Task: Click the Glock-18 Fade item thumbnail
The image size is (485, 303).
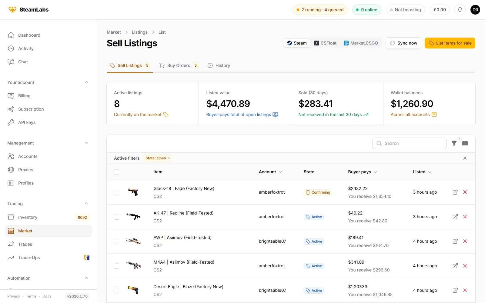Action: coord(133,192)
